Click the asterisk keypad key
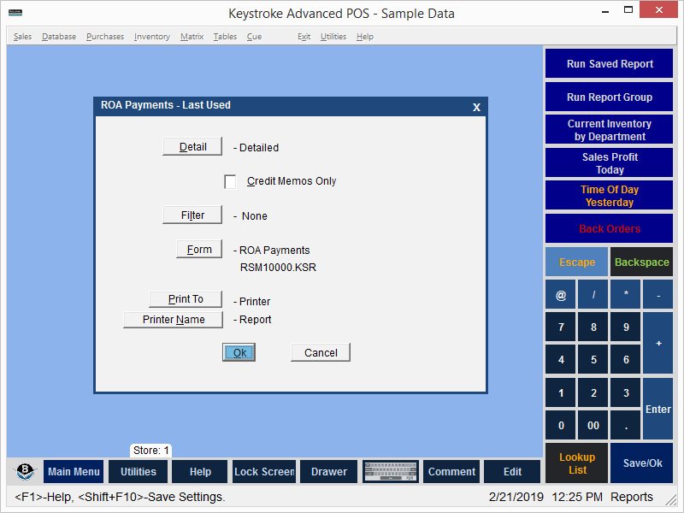The height and width of the screenshot is (513, 684). pyautogui.click(x=626, y=294)
